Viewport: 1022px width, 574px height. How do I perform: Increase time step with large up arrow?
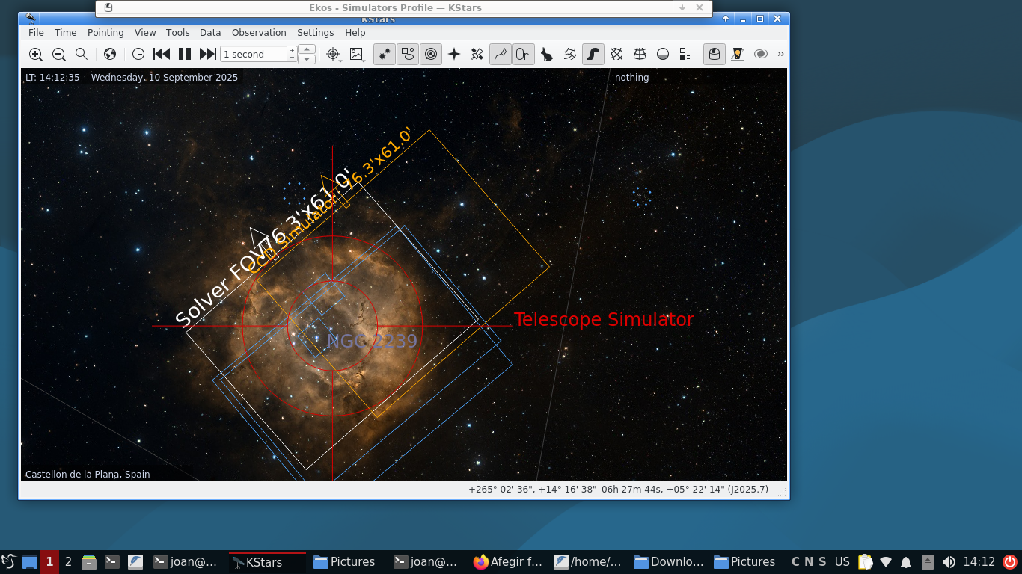coord(307,49)
